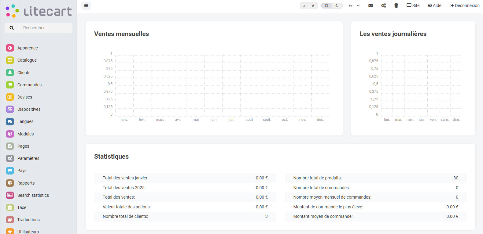Image resolution: width=483 pixels, height=234 pixels.
Task: Click the database stack icon in top bar
Action: pos(396,5)
